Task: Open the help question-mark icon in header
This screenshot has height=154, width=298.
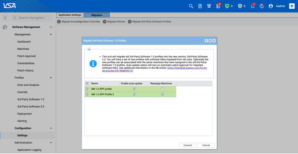Action: click(x=262, y=6)
